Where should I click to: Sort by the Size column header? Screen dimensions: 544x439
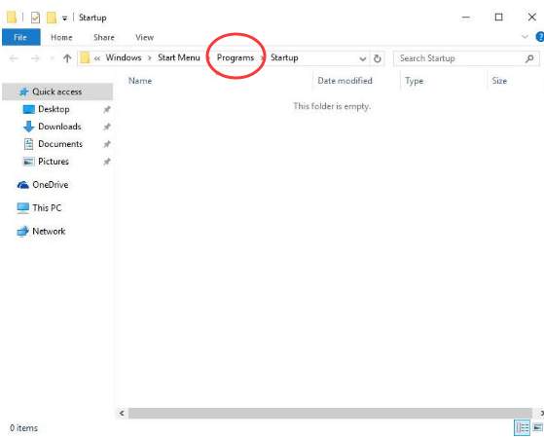click(499, 81)
